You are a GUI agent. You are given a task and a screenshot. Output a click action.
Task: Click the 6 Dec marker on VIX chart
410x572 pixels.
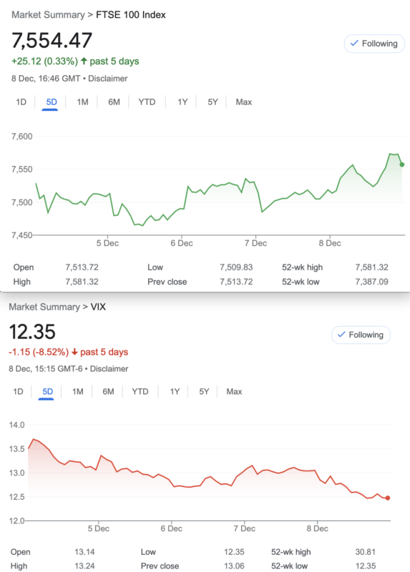click(x=171, y=528)
